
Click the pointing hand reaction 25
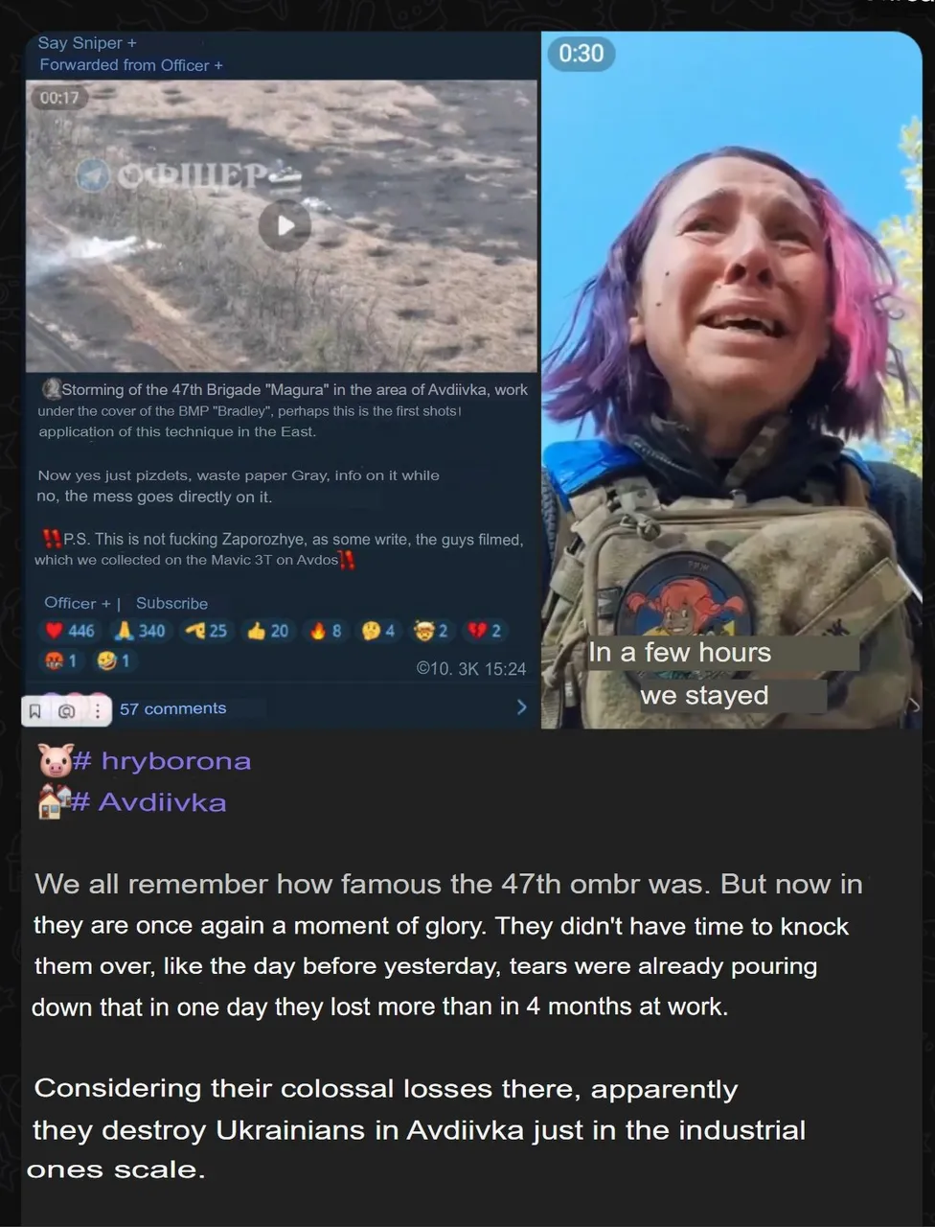point(206,631)
